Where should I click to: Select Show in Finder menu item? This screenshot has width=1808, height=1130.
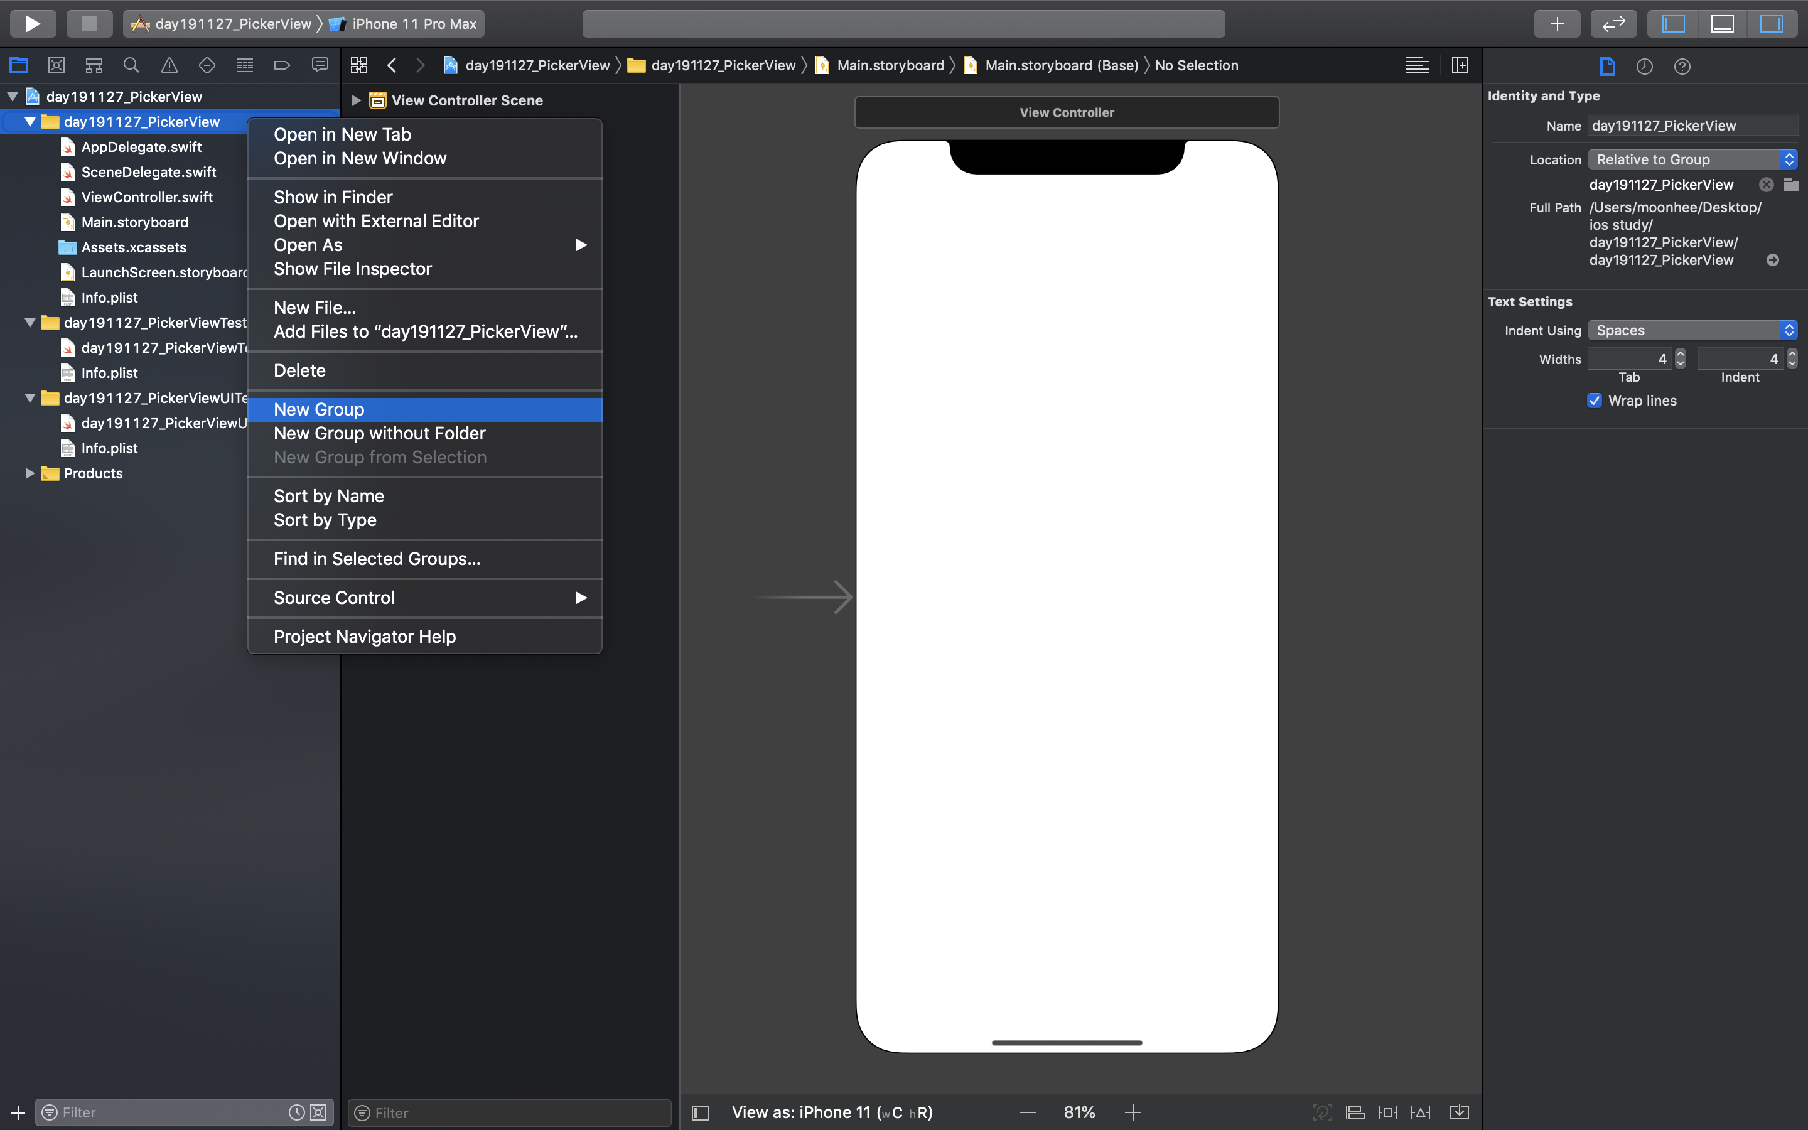pyautogui.click(x=333, y=197)
